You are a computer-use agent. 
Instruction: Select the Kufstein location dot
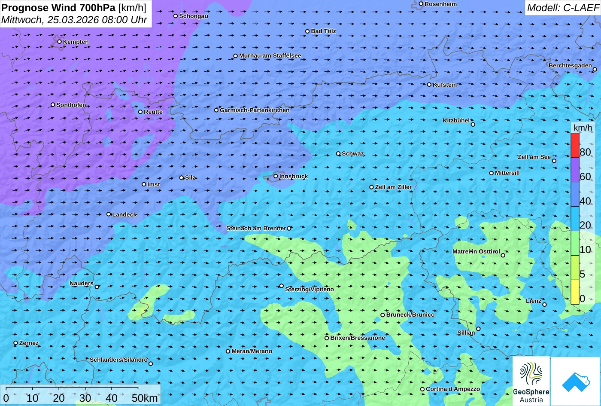pyautogui.click(x=429, y=85)
